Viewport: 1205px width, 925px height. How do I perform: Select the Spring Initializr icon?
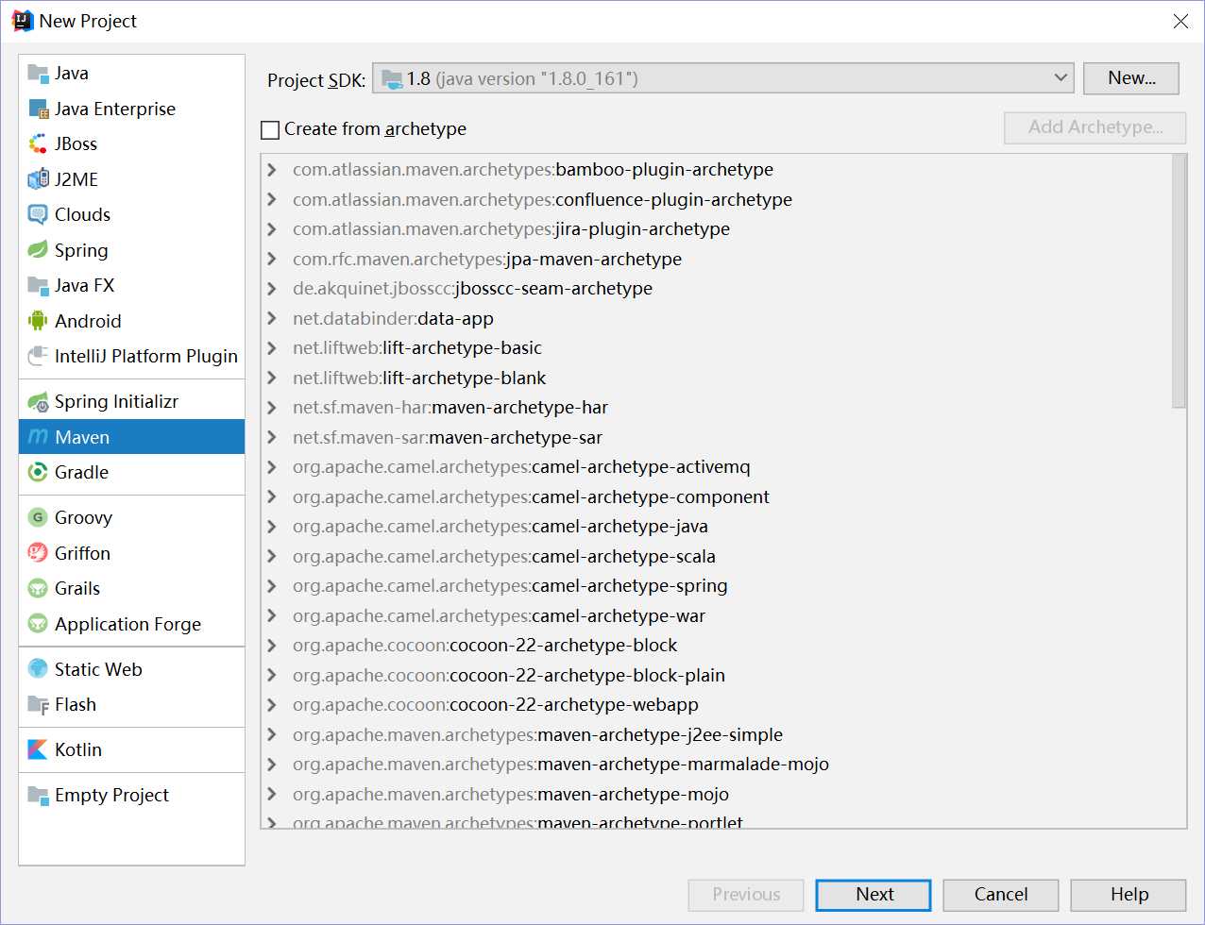click(38, 402)
